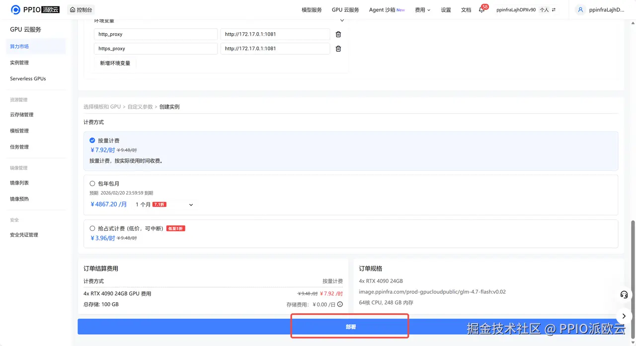Viewport: 636px width, 346px height.
Task: Collapse the 环境变量 section chevron
Action: [x=342, y=21]
